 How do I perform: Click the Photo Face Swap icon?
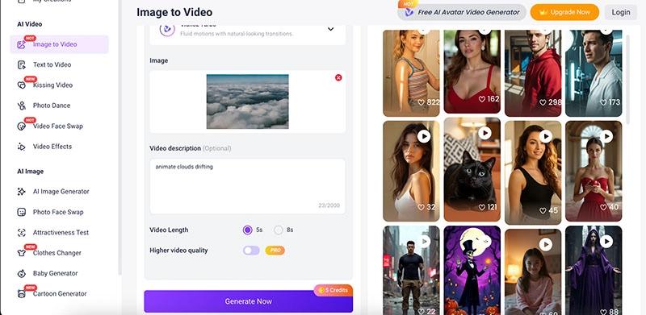(22, 212)
